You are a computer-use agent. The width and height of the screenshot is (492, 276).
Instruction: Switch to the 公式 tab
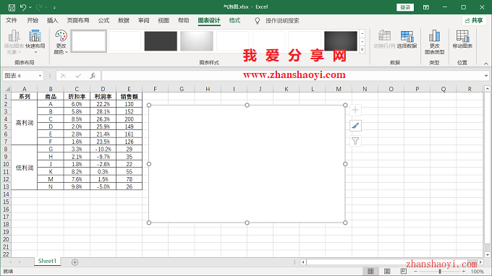click(103, 20)
